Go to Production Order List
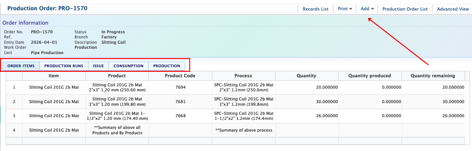This screenshot has height=151, width=472. point(405,9)
